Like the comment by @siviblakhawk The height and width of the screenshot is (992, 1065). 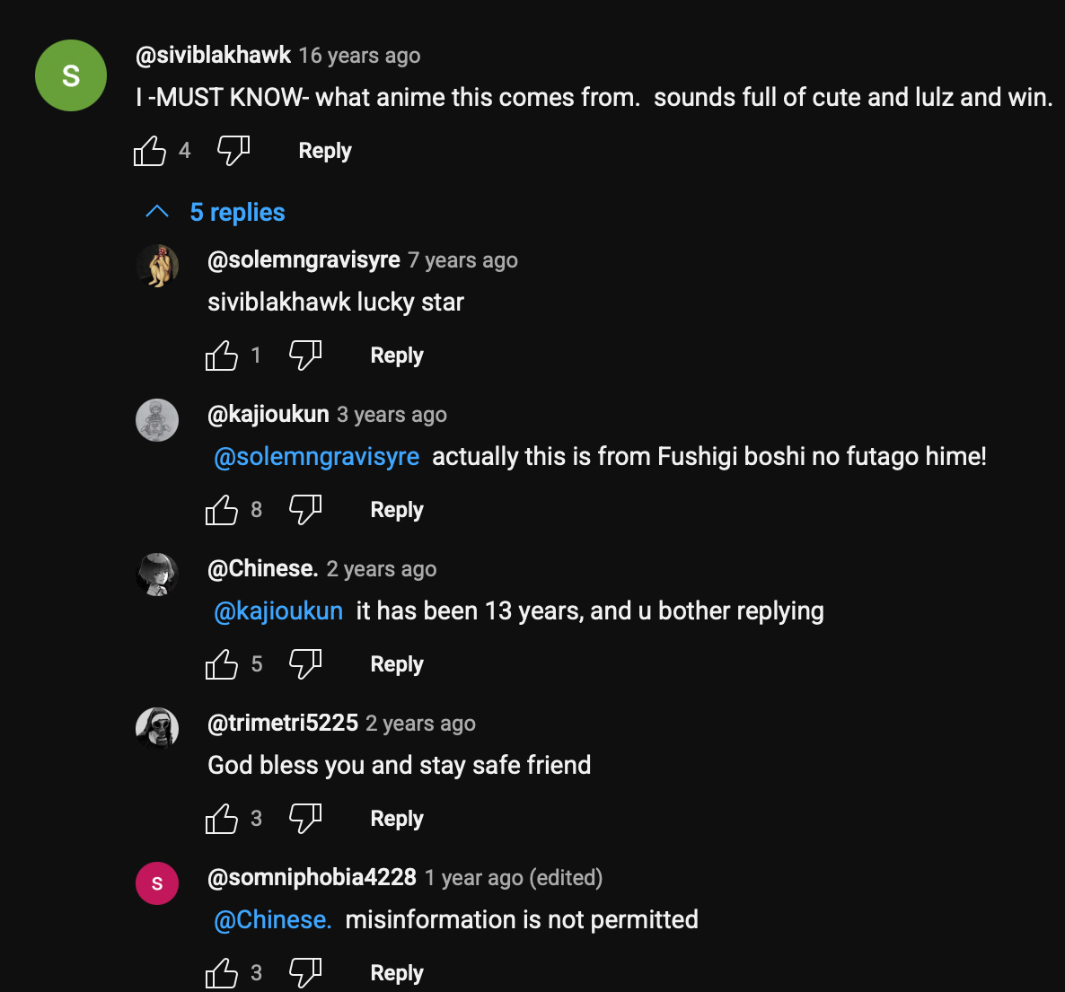(x=150, y=151)
